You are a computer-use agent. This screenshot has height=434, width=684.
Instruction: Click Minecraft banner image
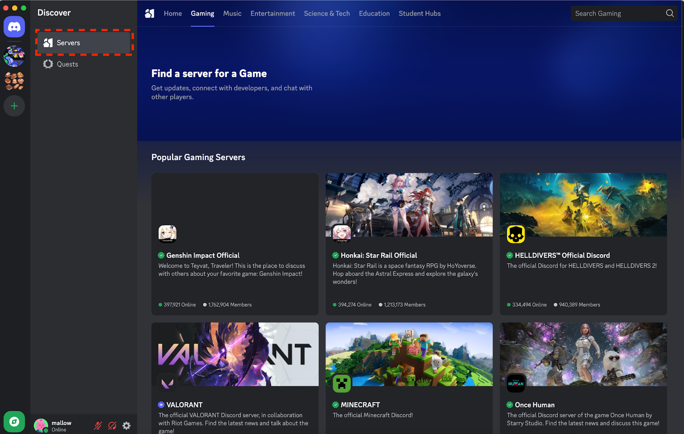[x=409, y=354]
